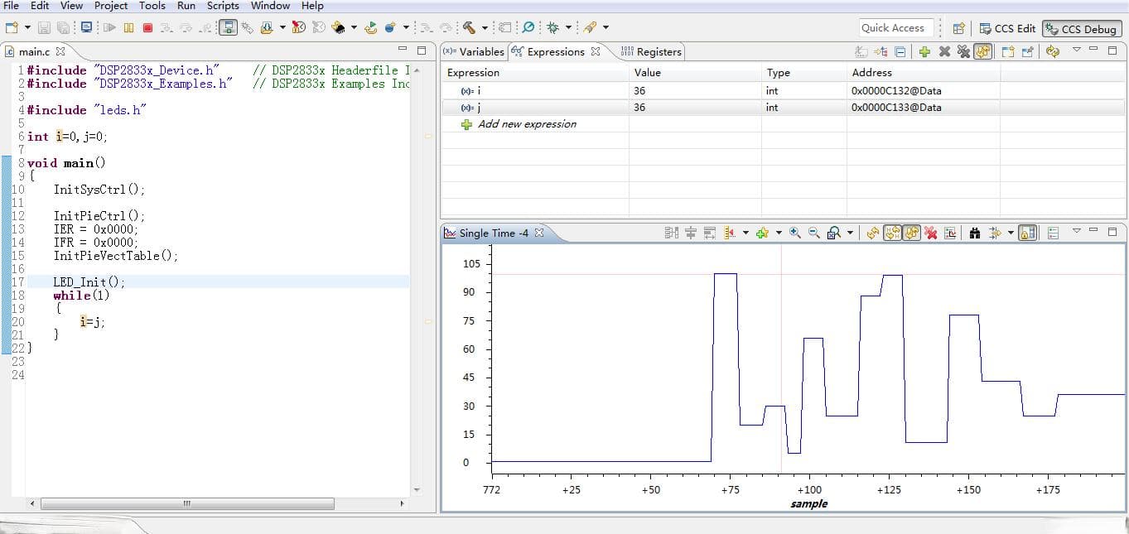Remove selected expression with gray X icon
The height and width of the screenshot is (534, 1129).
tap(944, 51)
